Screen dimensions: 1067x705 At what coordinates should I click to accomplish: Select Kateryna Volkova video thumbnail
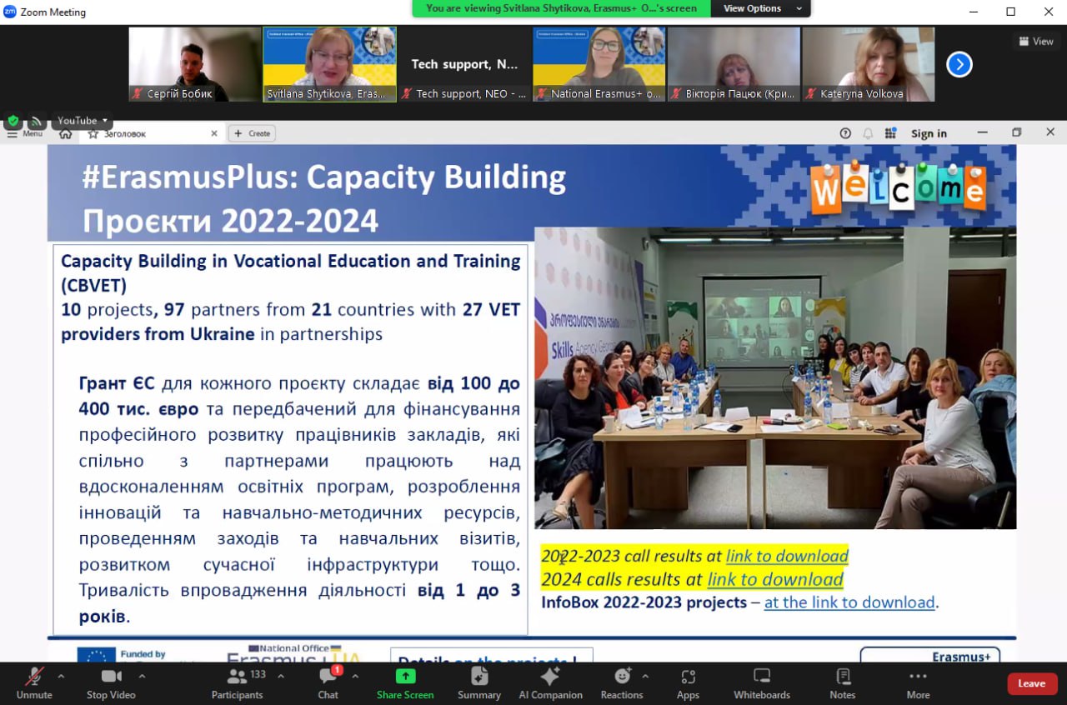pos(869,64)
